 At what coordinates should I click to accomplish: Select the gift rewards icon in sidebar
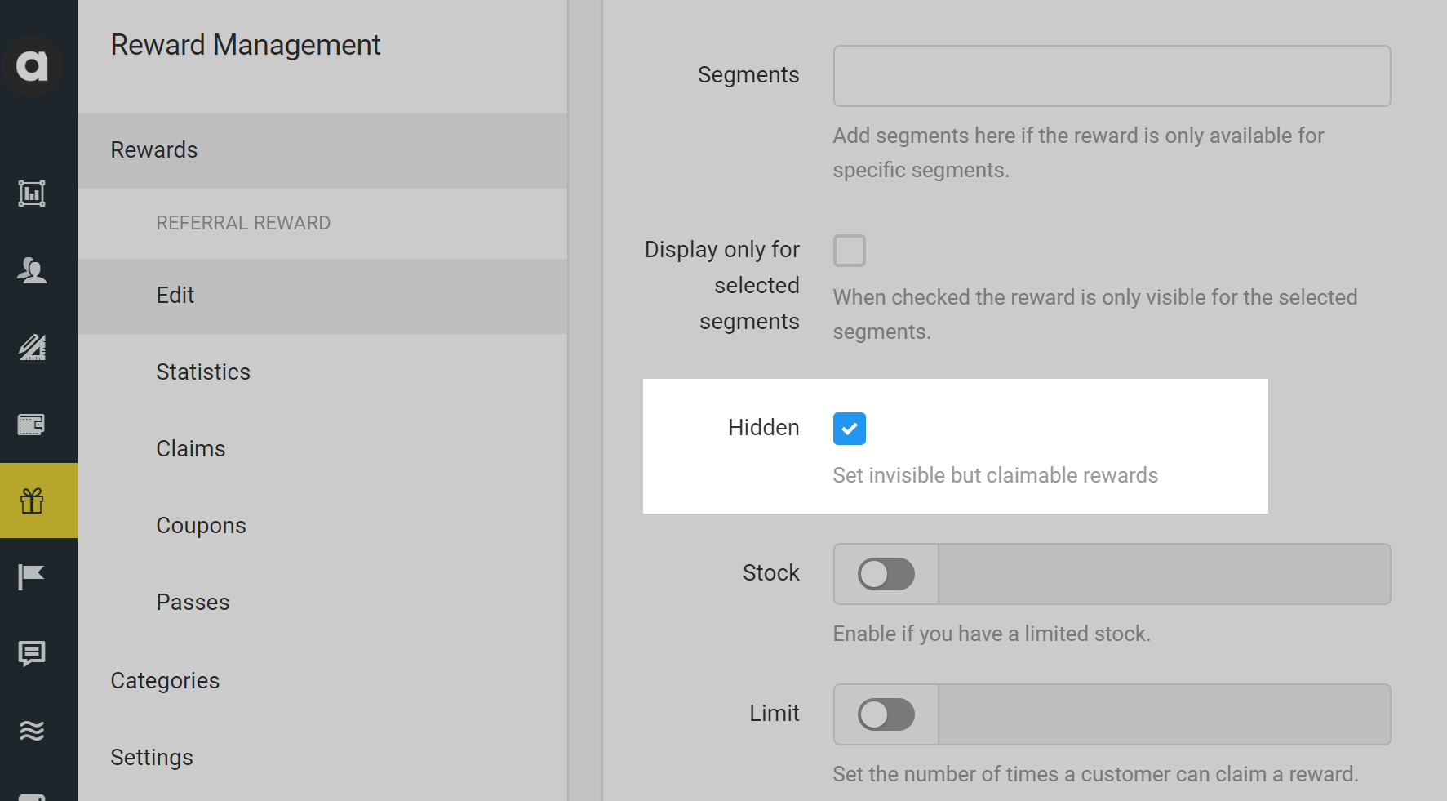click(x=32, y=501)
